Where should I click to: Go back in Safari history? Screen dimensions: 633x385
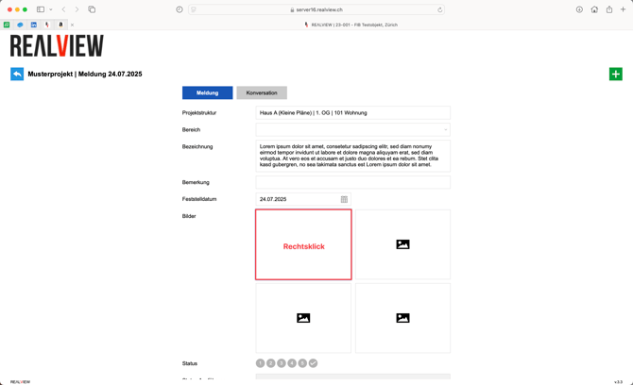pyautogui.click(x=64, y=9)
